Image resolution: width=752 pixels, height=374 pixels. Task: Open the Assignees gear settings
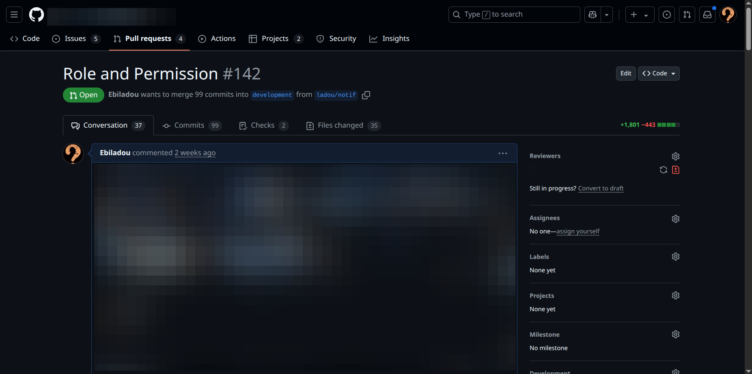click(x=675, y=219)
